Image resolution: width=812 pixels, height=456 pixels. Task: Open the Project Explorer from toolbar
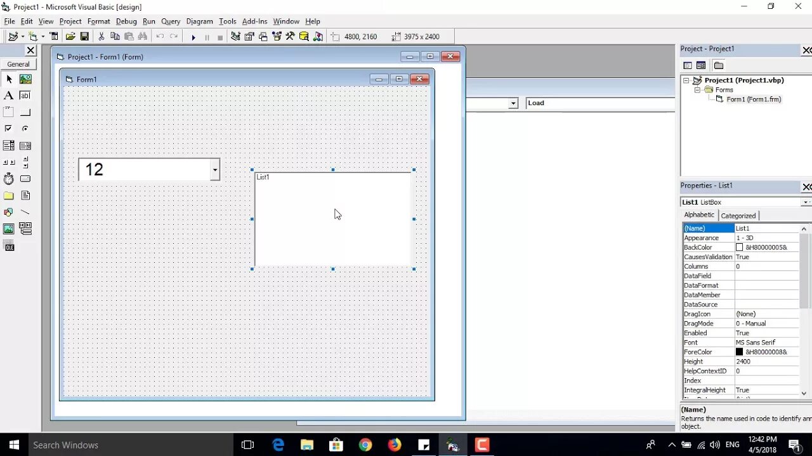click(235, 37)
